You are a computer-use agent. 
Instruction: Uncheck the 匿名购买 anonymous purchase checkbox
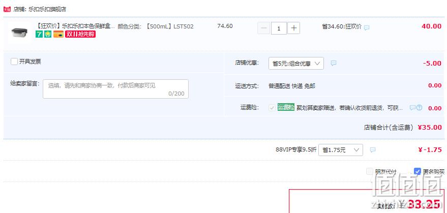coord(418,171)
